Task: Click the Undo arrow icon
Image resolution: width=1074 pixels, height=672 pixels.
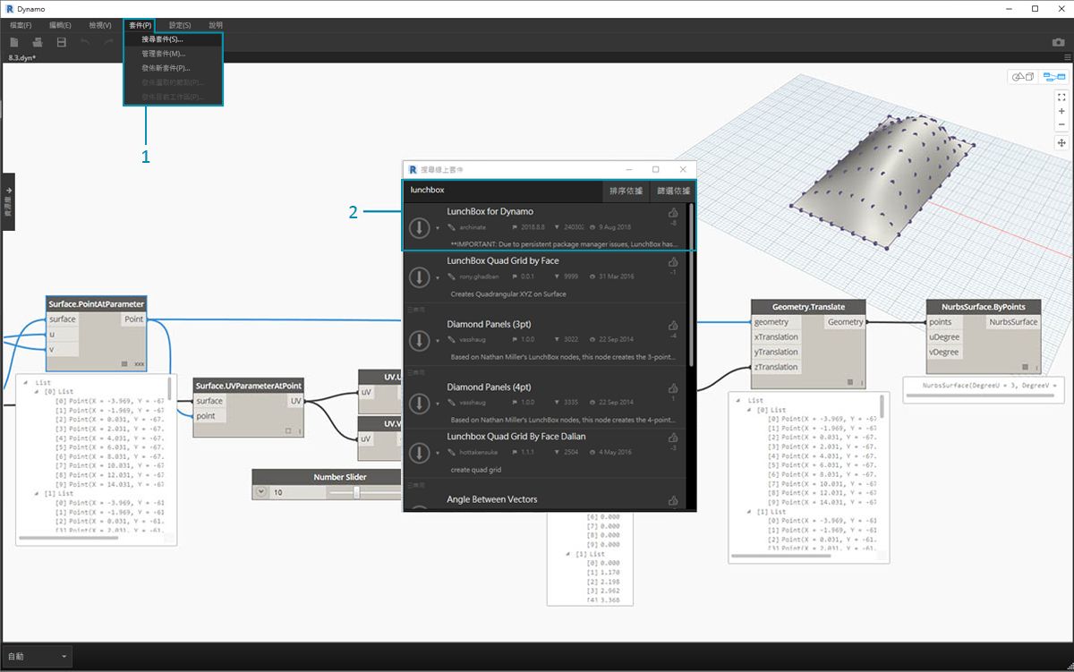Action: point(85,42)
